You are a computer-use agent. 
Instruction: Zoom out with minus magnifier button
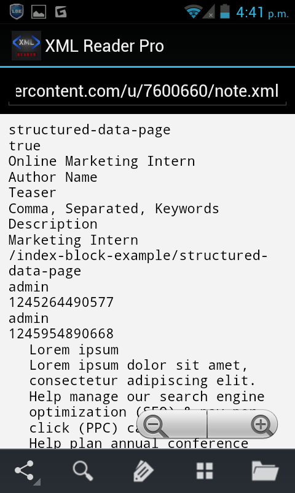click(172, 425)
